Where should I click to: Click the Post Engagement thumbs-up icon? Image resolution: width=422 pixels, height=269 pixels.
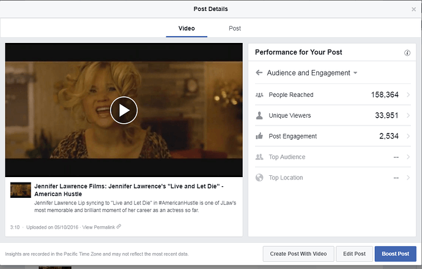[x=259, y=136]
